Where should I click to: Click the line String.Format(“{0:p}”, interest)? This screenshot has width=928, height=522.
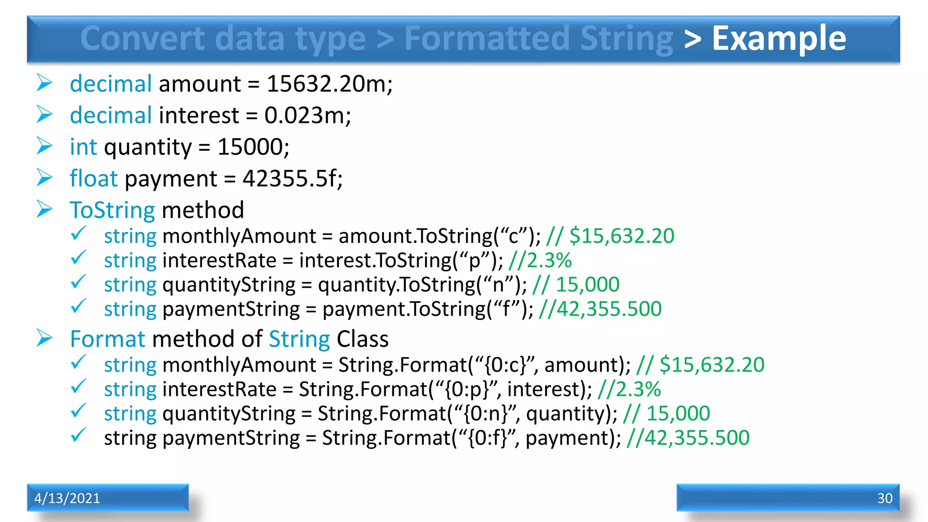(382, 389)
